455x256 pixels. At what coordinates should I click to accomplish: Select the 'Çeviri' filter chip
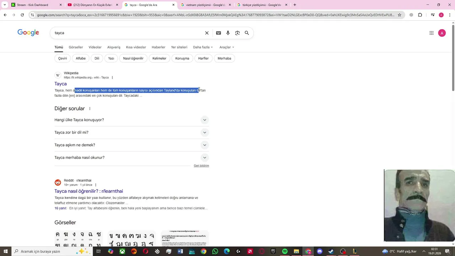pos(63,58)
